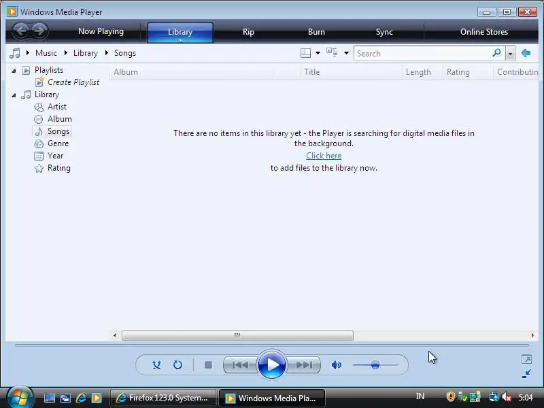Browse library by Album

coord(60,119)
